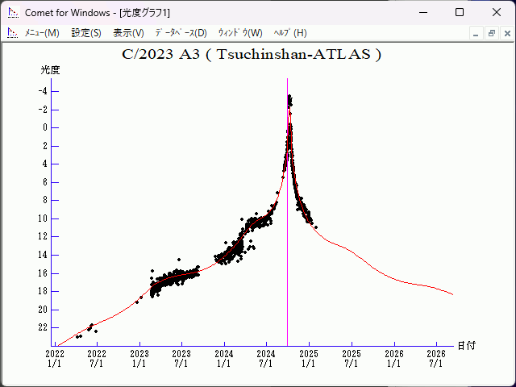Click the 光度 magnitude axis label
The height and width of the screenshot is (387, 516).
click(51, 70)
